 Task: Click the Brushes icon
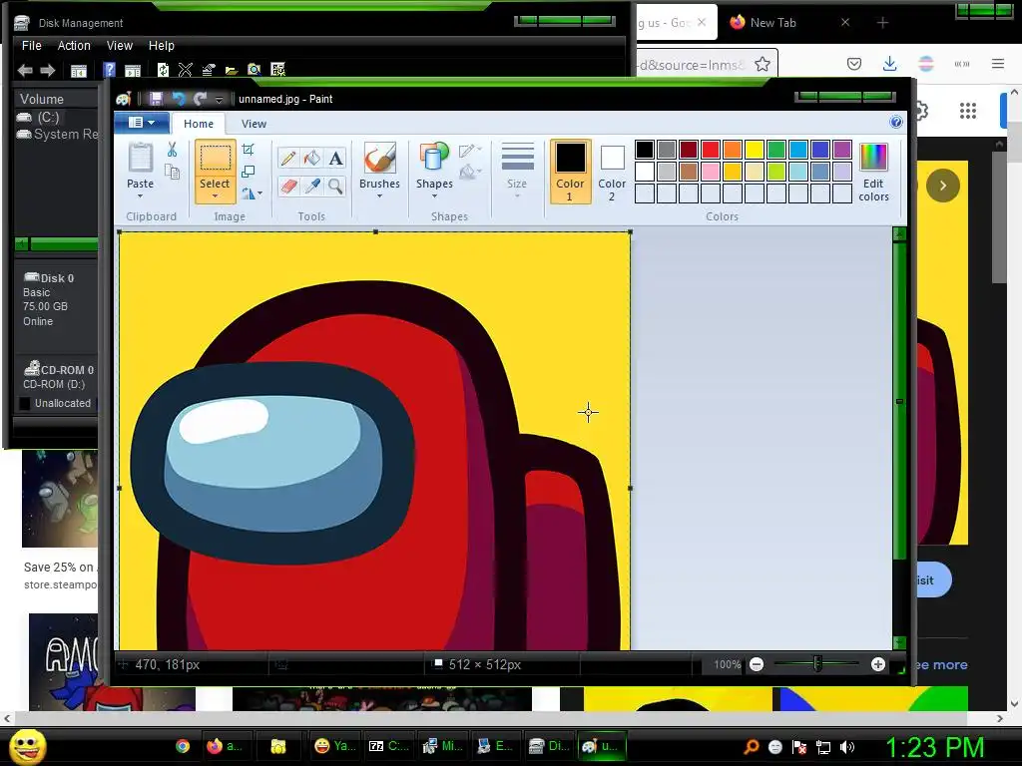[379, 159]
